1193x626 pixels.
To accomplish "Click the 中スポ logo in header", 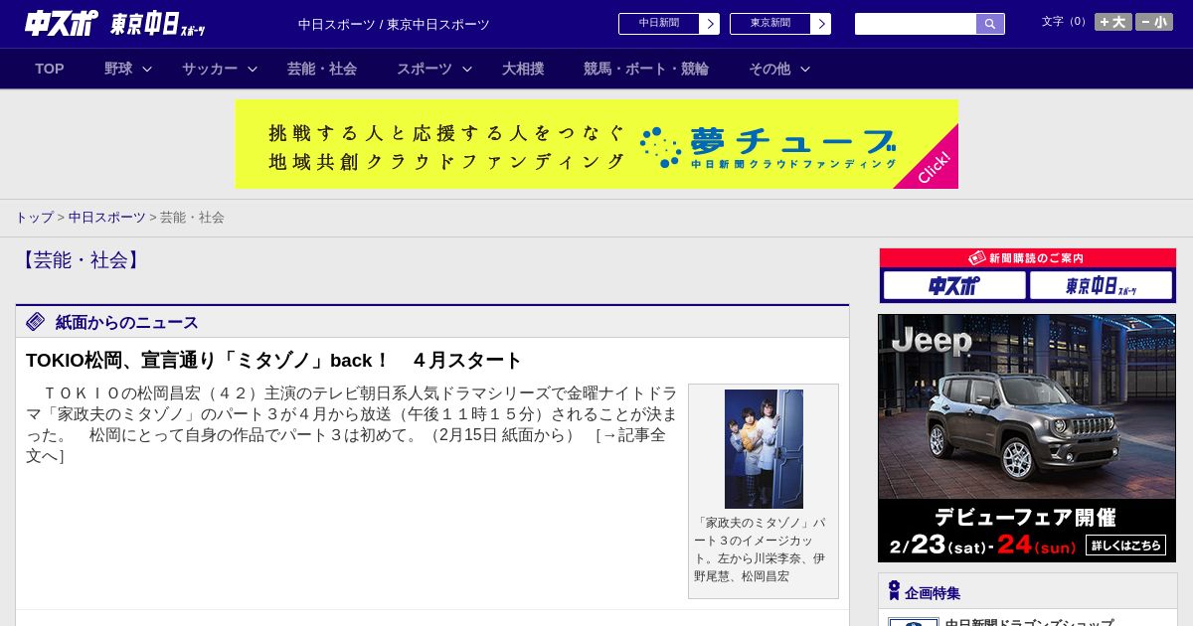I will pyautogui.click(x=62, y=24).
